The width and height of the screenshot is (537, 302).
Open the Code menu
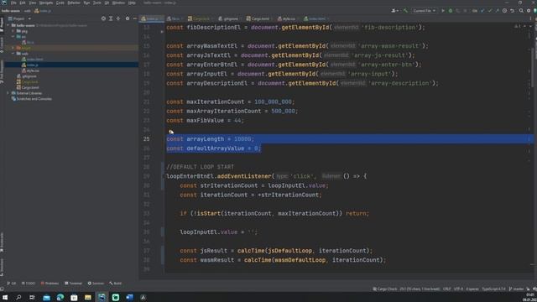[x=60, y=3]
